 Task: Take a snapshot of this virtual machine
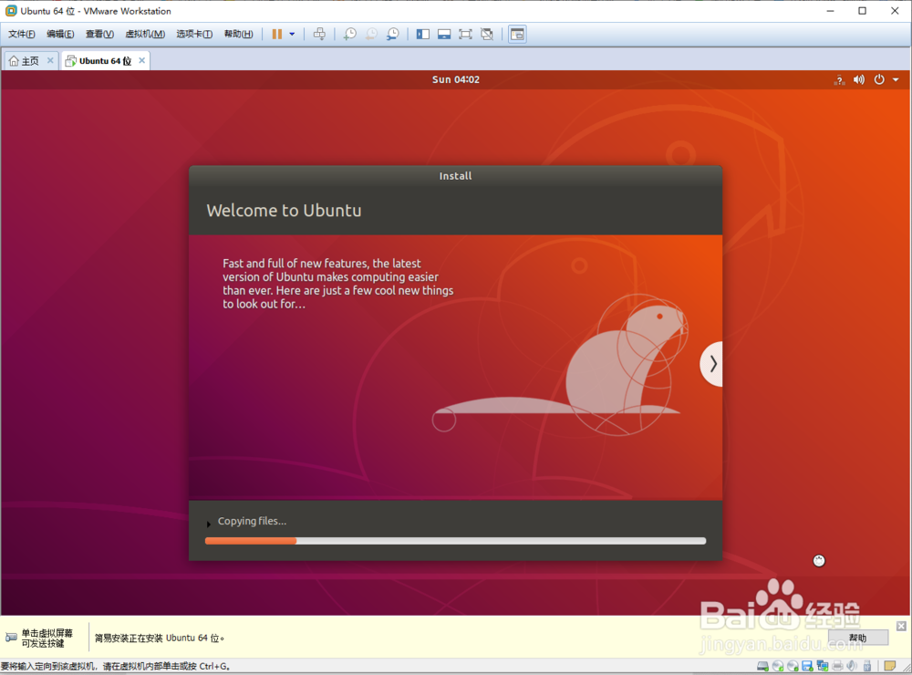(x=349, y=35)
